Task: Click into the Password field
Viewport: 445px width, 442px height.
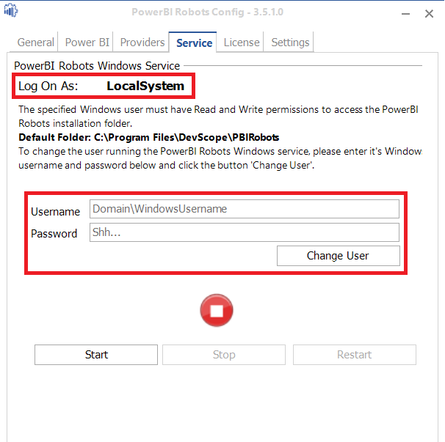Action: pos(245,232)
